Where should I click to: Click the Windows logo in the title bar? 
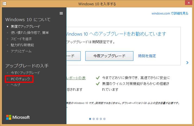point(4,4)
